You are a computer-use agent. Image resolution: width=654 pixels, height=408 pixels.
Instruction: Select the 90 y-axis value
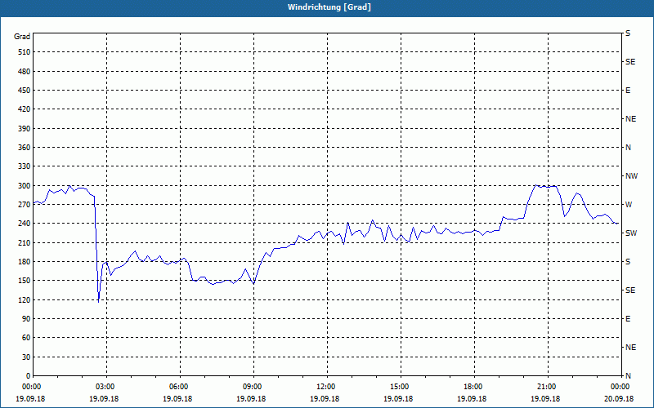coord(26,319)
